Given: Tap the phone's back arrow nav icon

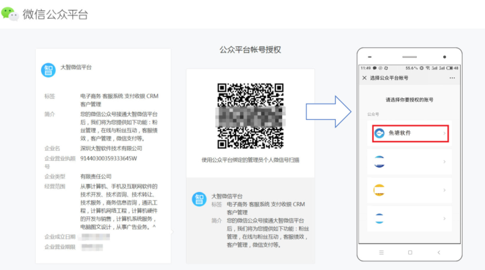Looking at the screenshot, I should [438, 252].
